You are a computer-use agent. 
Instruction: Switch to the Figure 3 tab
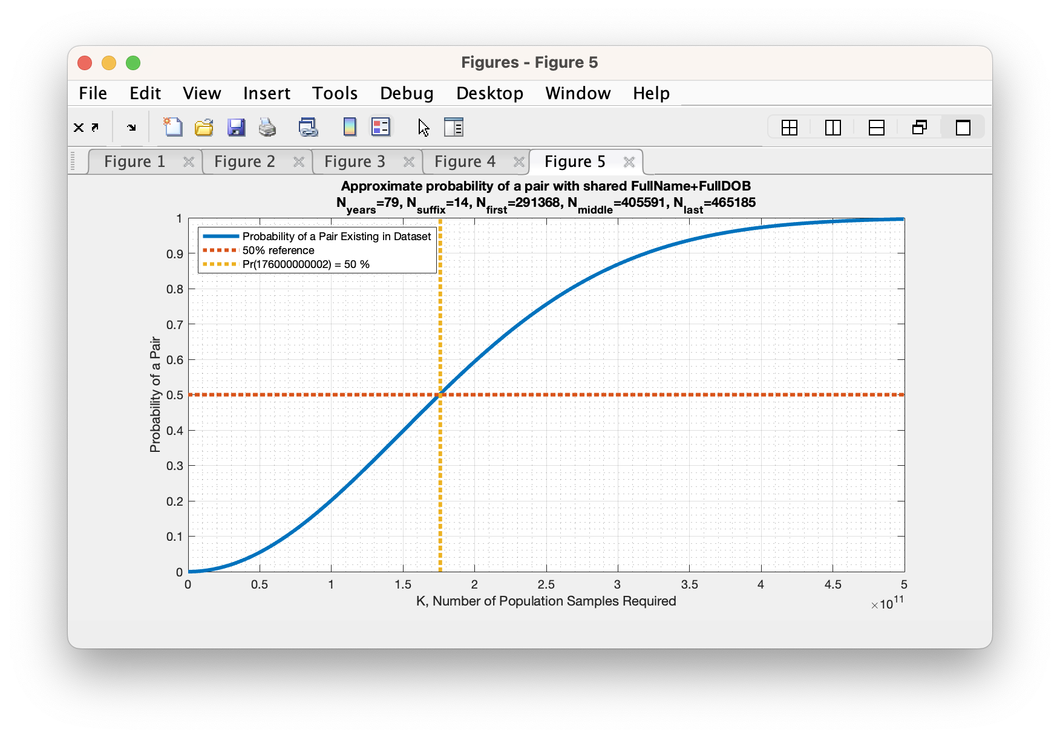click(x=355, y=162)
